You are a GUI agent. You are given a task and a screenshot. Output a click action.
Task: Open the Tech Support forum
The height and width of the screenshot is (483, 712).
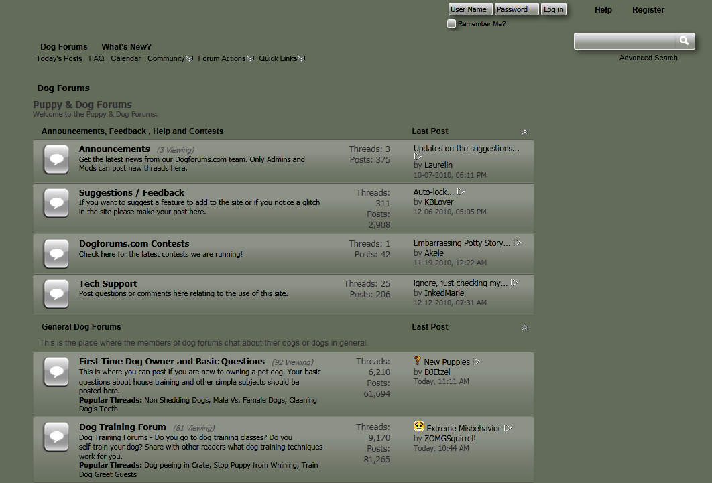[x=108, y=283]
